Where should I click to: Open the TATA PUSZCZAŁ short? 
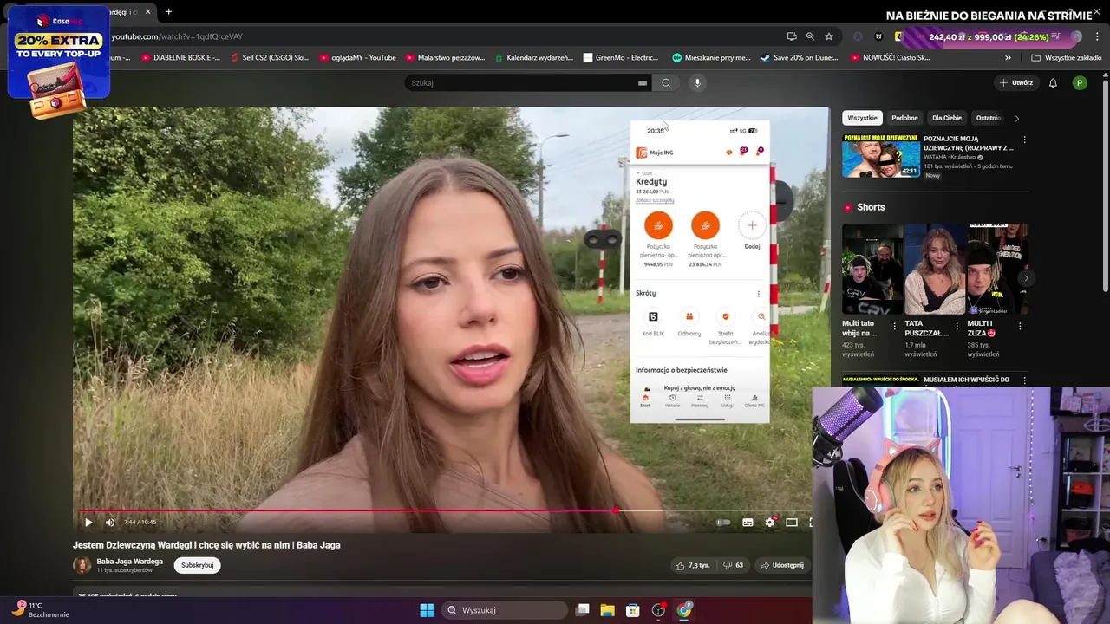coord(934,269)
